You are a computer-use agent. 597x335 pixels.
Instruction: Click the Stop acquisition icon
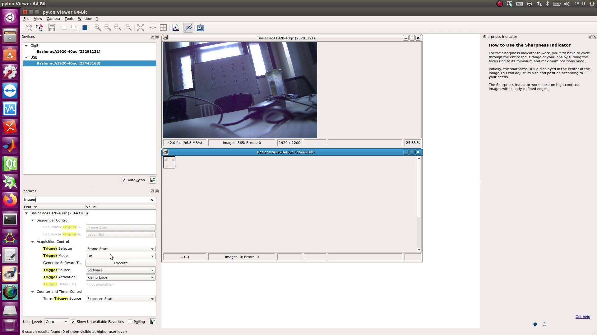[x=85, y=28]
